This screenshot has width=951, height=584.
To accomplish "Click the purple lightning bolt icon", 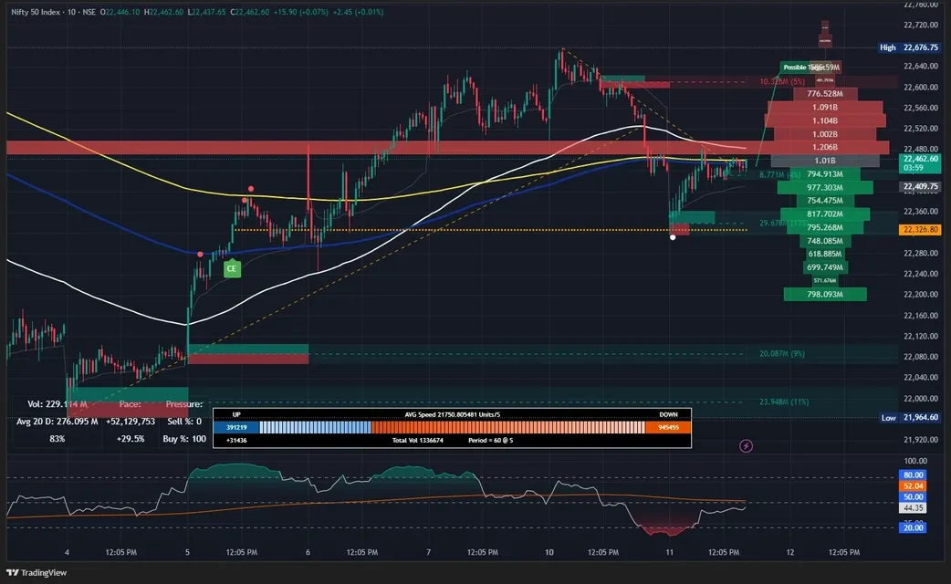I will coord(747,445).
